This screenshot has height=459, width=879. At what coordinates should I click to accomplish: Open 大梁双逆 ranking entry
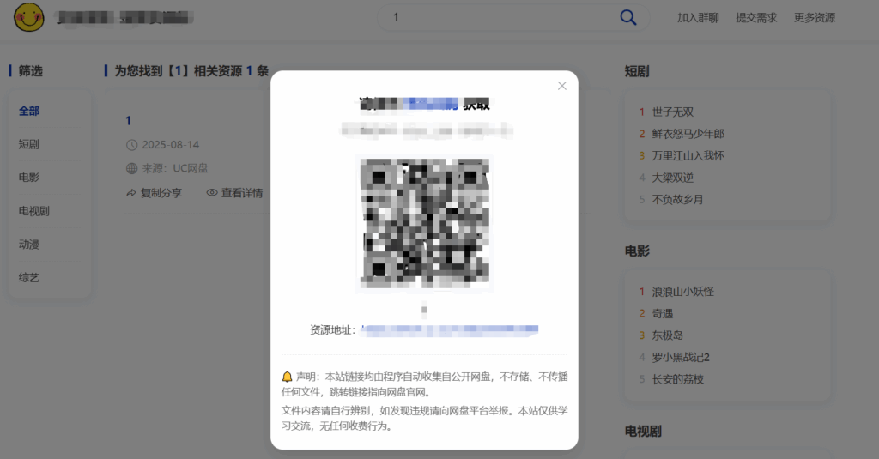click(673, 178)
